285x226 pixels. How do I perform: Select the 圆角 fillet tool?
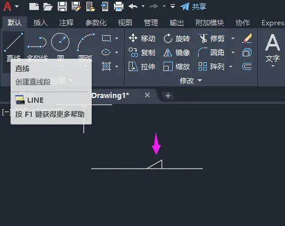[x=211, y=52]
